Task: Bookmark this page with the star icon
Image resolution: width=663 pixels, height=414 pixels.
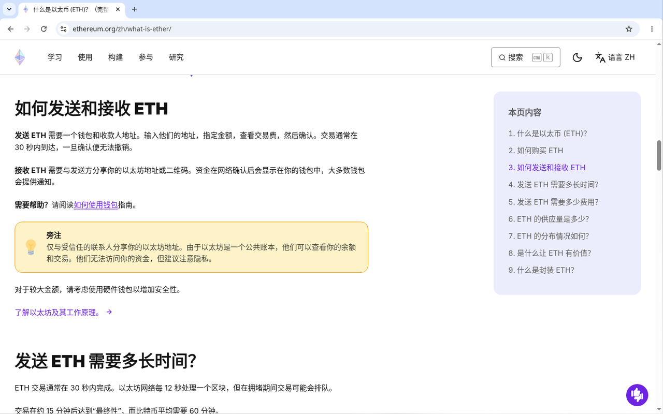Action: click(629, 29)
